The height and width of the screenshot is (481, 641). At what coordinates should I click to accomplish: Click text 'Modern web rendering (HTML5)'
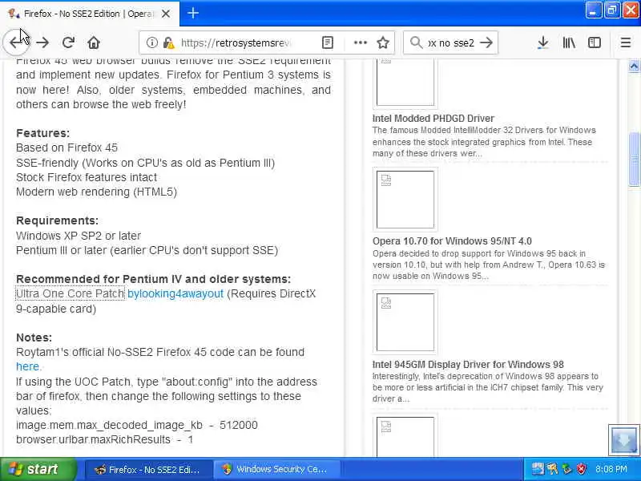[96, 192]
